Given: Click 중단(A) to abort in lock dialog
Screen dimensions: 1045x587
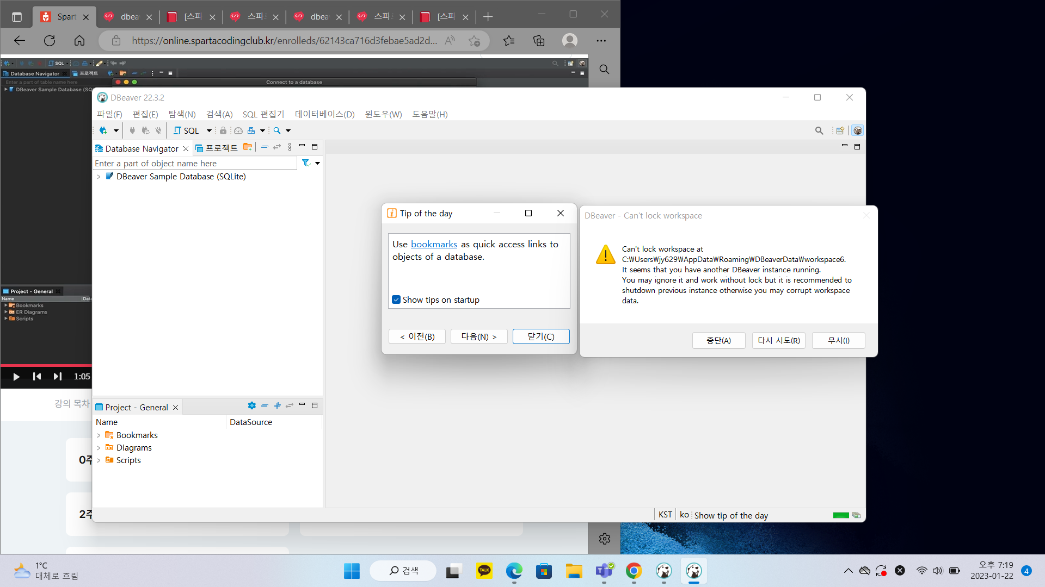Looking at the screenshot, I should 719,340.
